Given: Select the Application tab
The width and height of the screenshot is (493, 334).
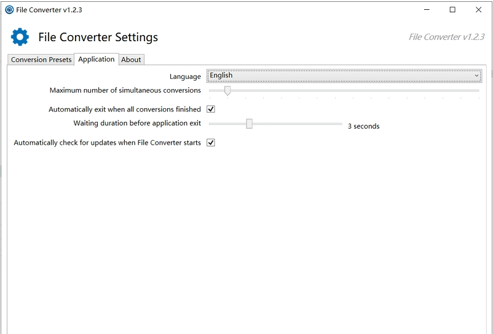Looking at the screenshot, I should [x=97, y=59].
